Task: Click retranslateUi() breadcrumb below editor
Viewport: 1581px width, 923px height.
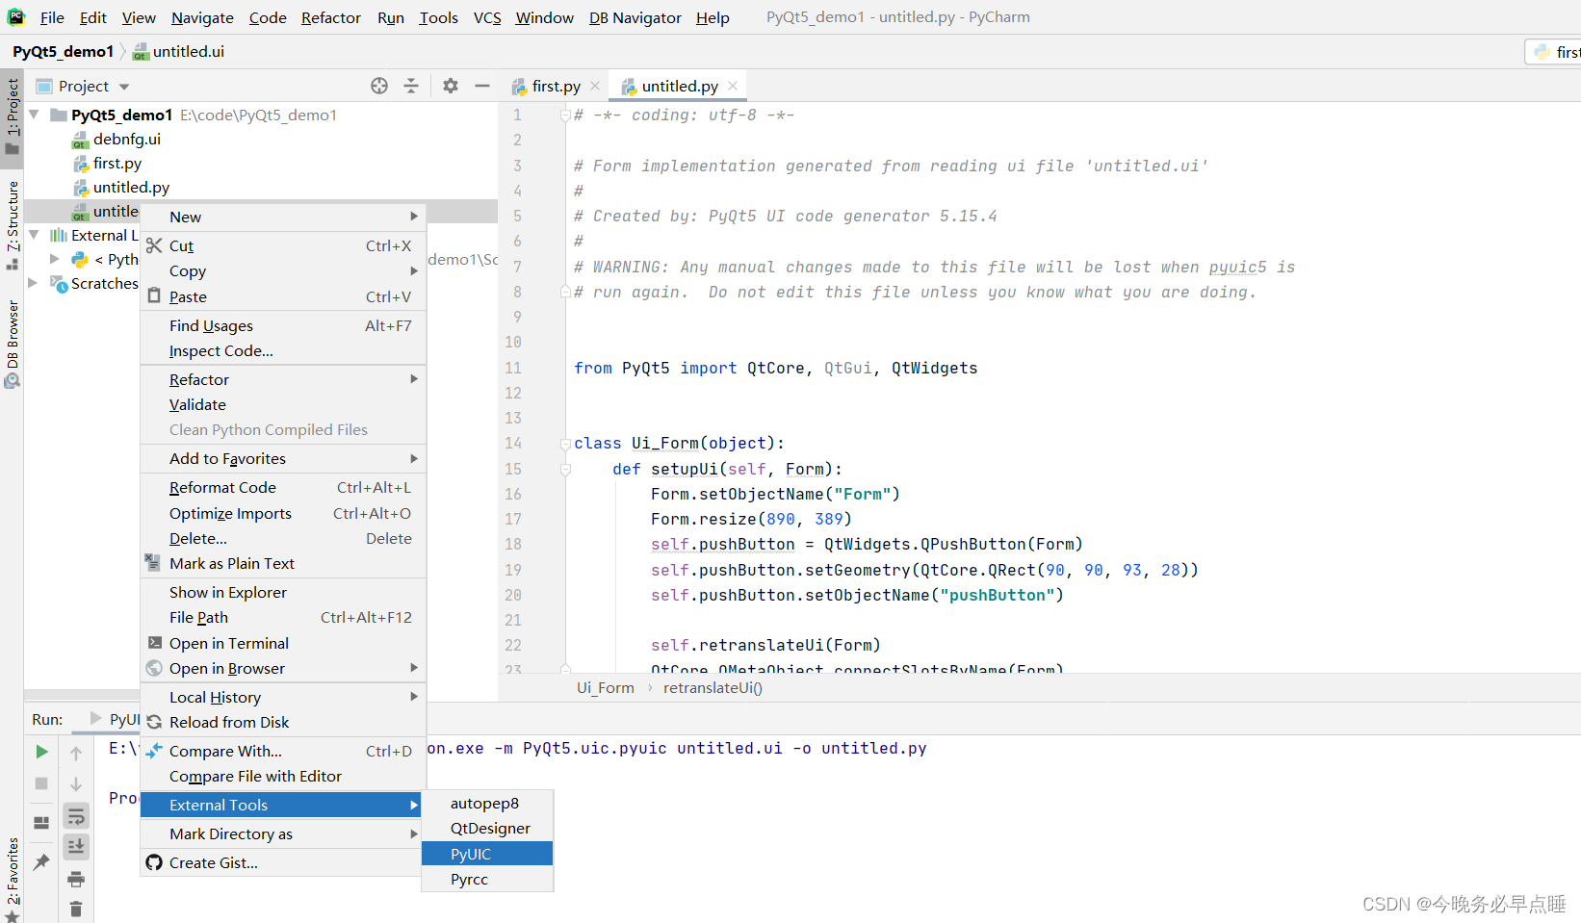Action: tap(713, 687)
